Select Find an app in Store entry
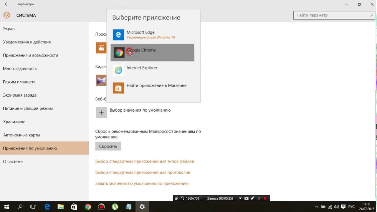 point(152,88)
